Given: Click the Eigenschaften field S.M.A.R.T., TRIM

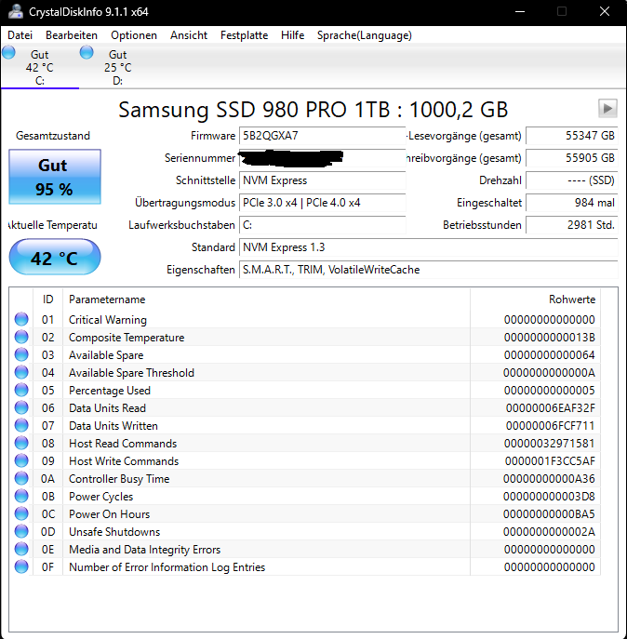Looking at the screenshot, I should click(429, 270).
